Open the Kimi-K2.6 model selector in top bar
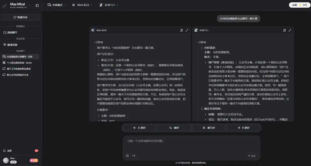Viewport: 311px width, 166px height. [x=82, y=5]
